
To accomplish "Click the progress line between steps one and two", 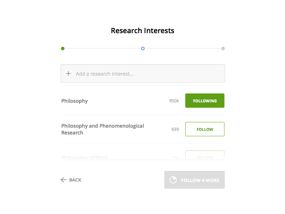I will (103, 49).
